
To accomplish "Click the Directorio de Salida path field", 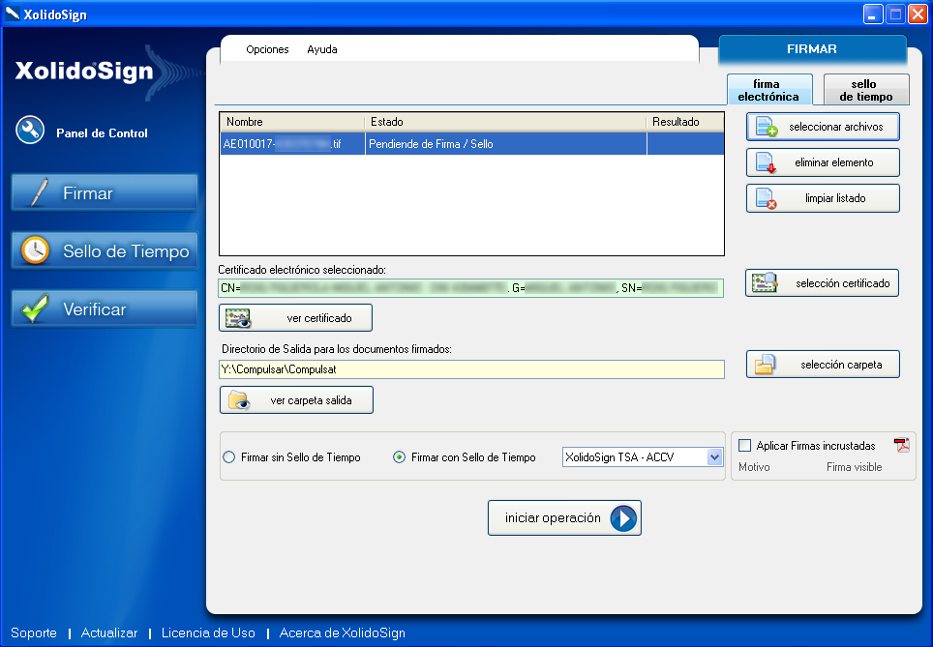I will [471, 369].
